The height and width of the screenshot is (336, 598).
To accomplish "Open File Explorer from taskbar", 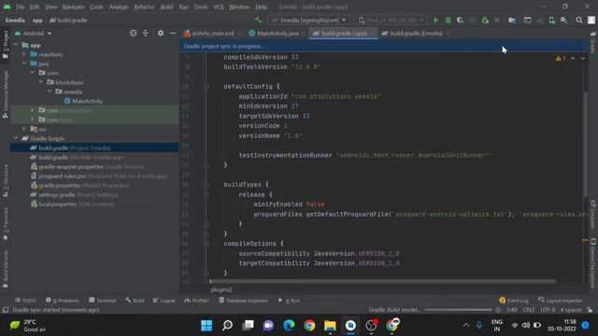I will 330,326.
